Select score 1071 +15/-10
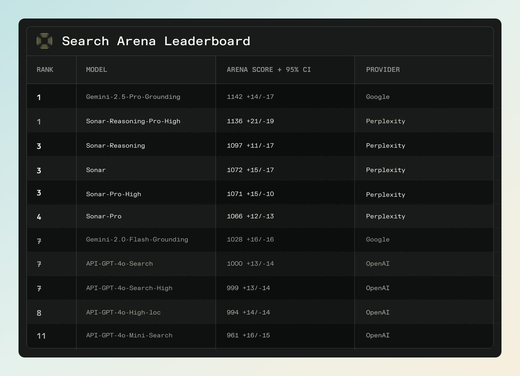 pyautogui.click(x=250, y=194)
